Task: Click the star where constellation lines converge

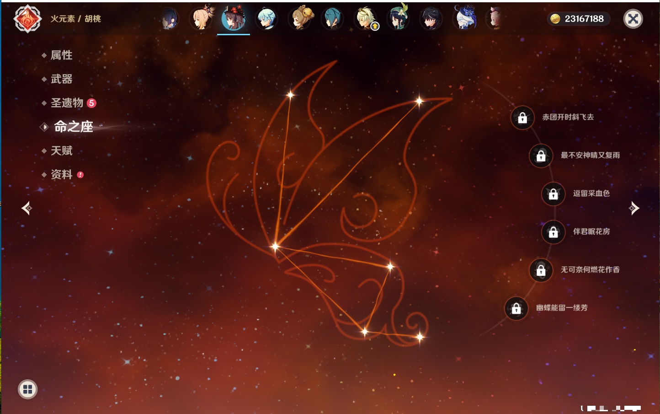Action: (x=275, y=247)
